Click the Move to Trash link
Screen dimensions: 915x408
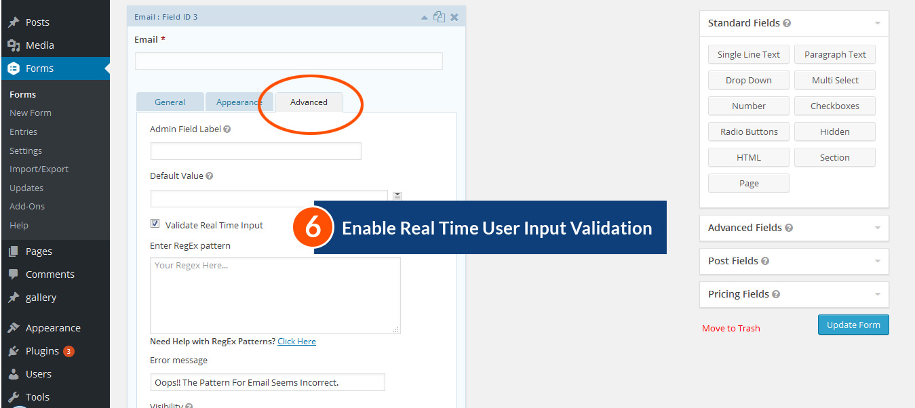pos(731,329)
